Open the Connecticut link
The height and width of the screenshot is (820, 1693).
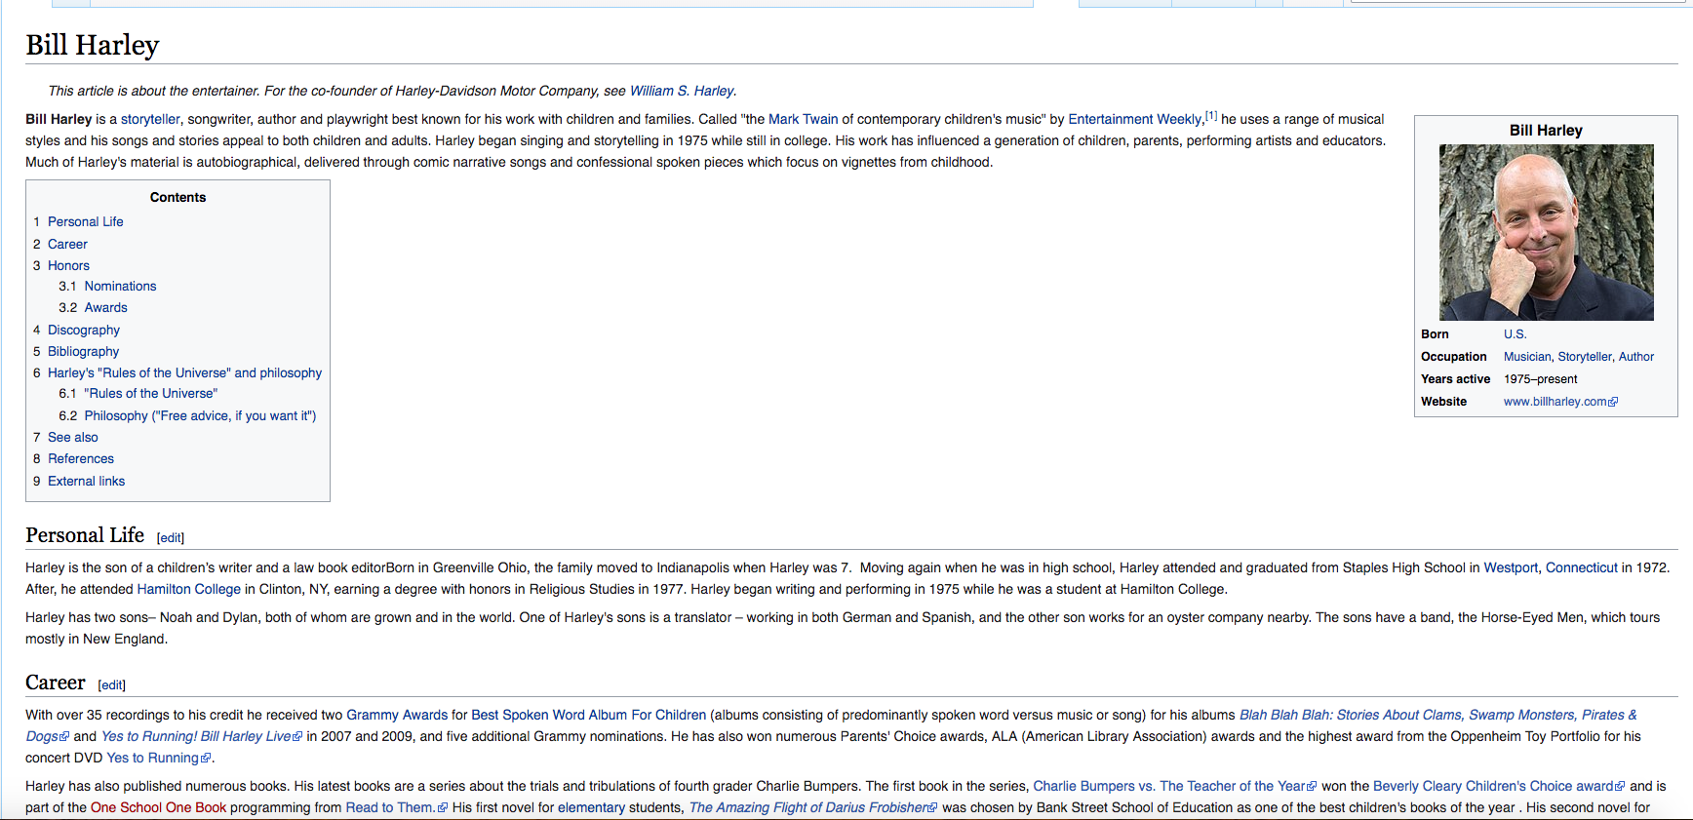[x=1581, y=567]
